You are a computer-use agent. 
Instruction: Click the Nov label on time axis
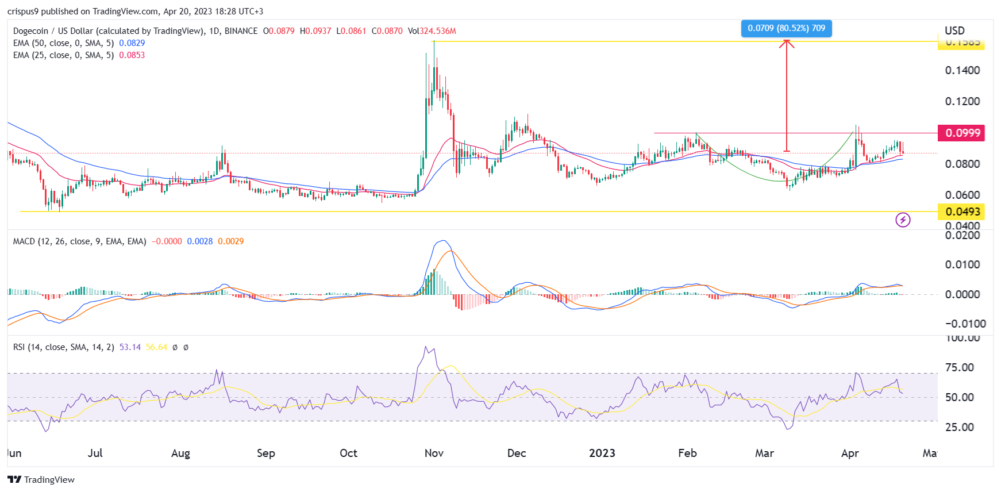coord(434,453)
